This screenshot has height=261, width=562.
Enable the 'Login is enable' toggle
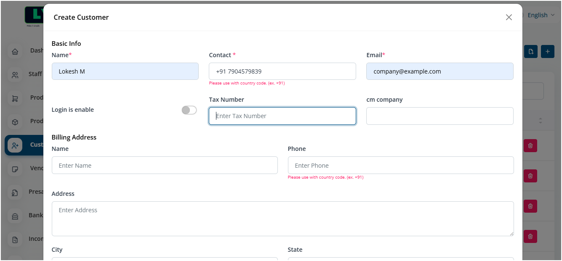pos(189,110)
